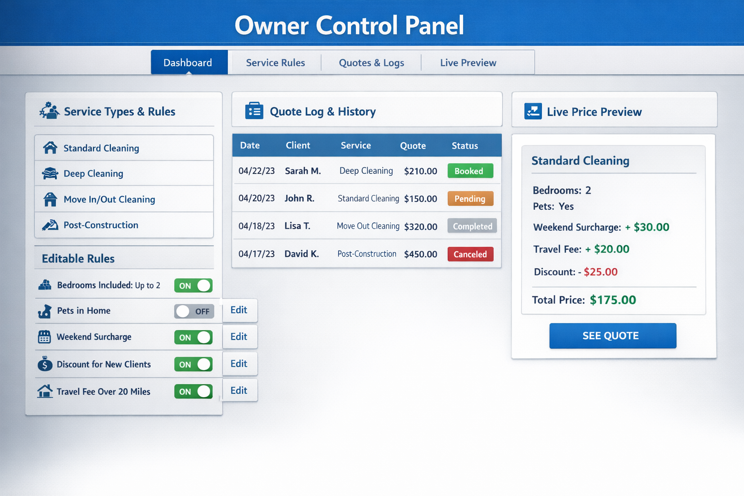The image size is (744, 496).
Task: Disable Bedrooms Included rule
Action: coord(193,285)
